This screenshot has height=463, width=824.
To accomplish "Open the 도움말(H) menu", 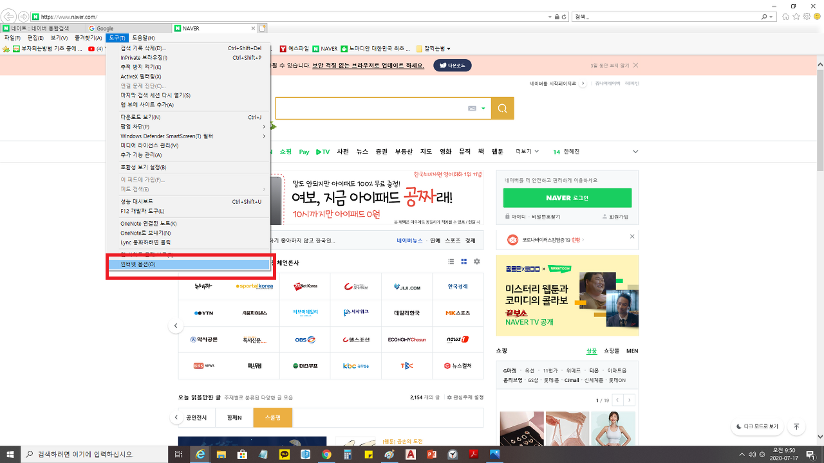I will (143, 39).
